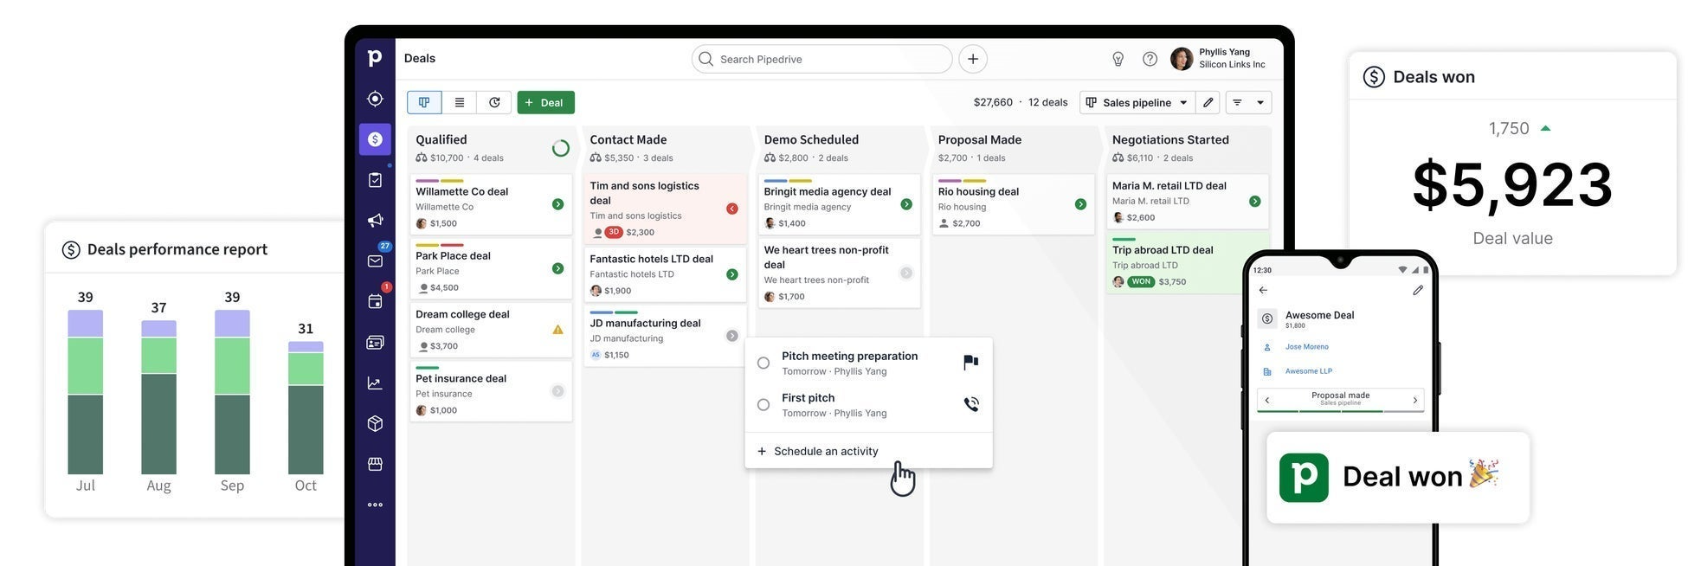Select the forecast view tab

click(x=494, y=102)
